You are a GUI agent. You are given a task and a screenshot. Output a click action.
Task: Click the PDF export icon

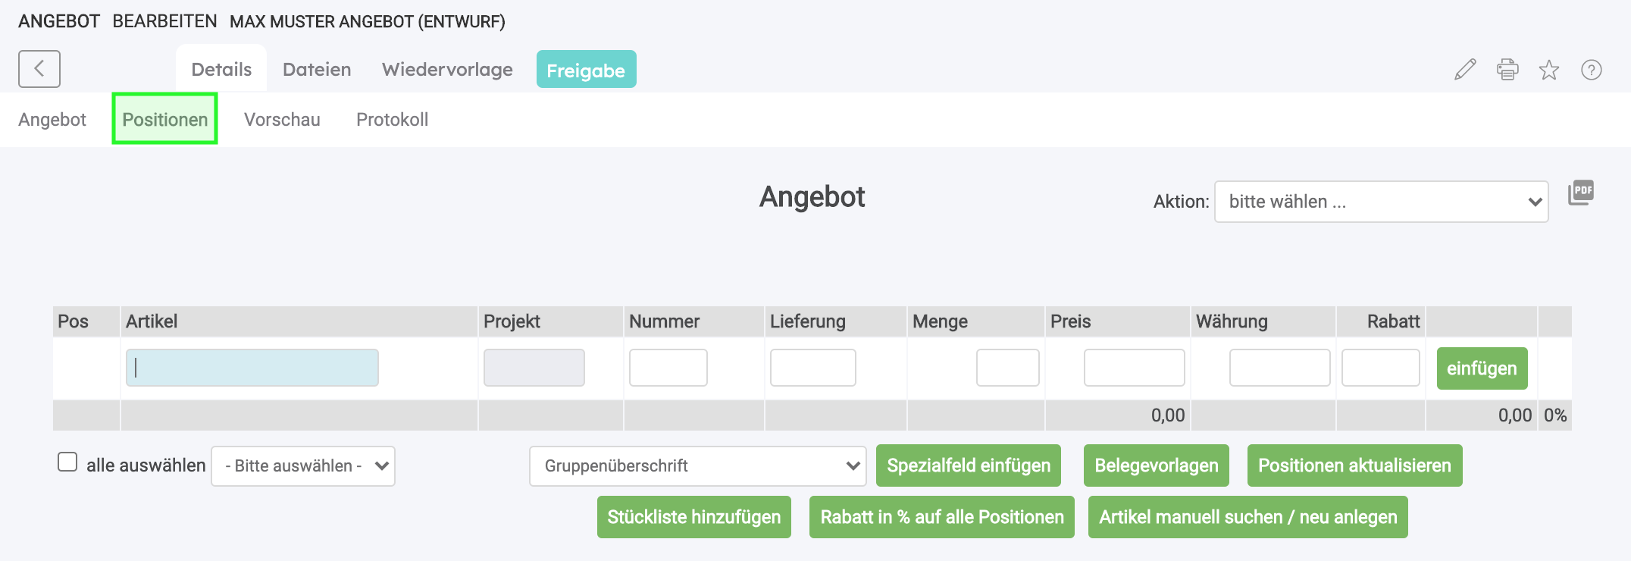(1581, 193)
